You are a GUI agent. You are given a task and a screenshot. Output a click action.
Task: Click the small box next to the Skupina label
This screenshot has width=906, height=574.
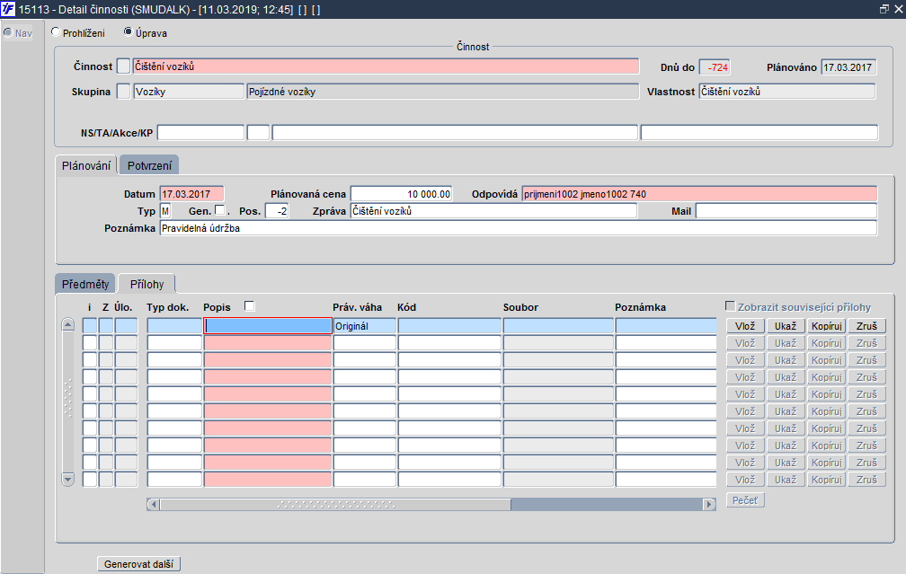[124, 92]
